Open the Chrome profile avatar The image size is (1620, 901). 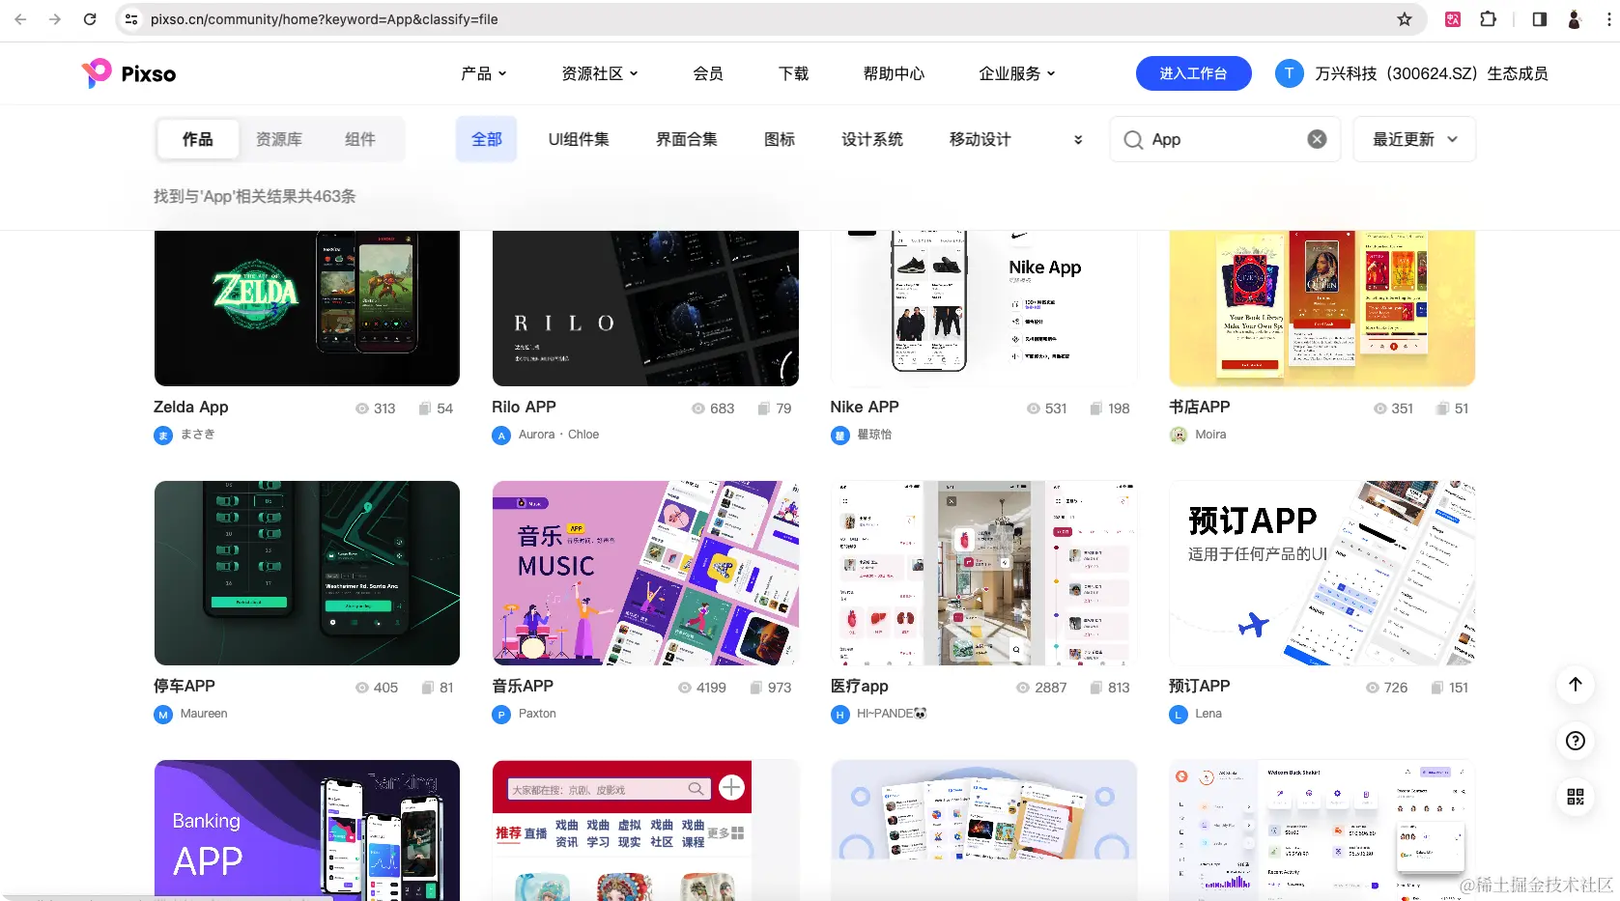(1574, 19)
